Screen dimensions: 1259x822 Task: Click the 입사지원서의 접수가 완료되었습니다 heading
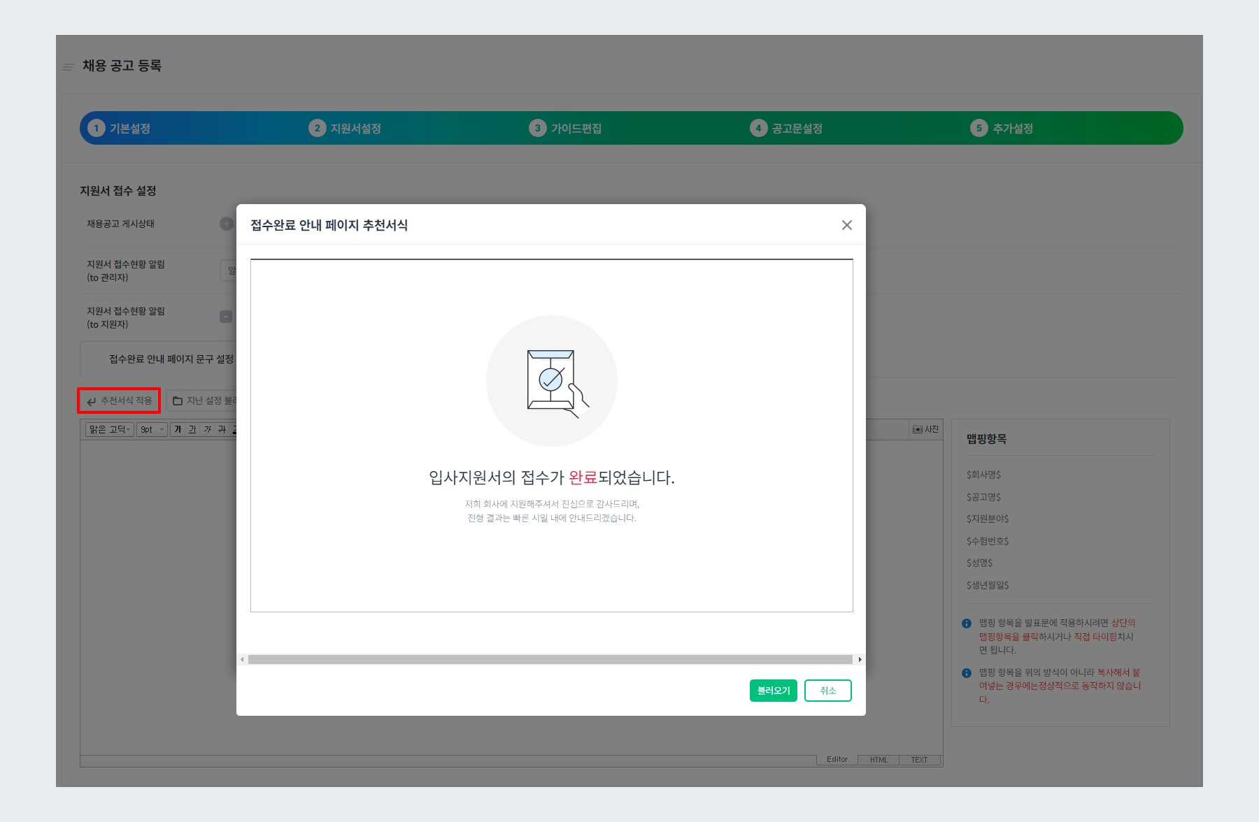tap(552, 477)
